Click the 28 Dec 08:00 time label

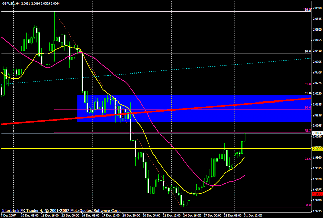(x=233, y=216)
